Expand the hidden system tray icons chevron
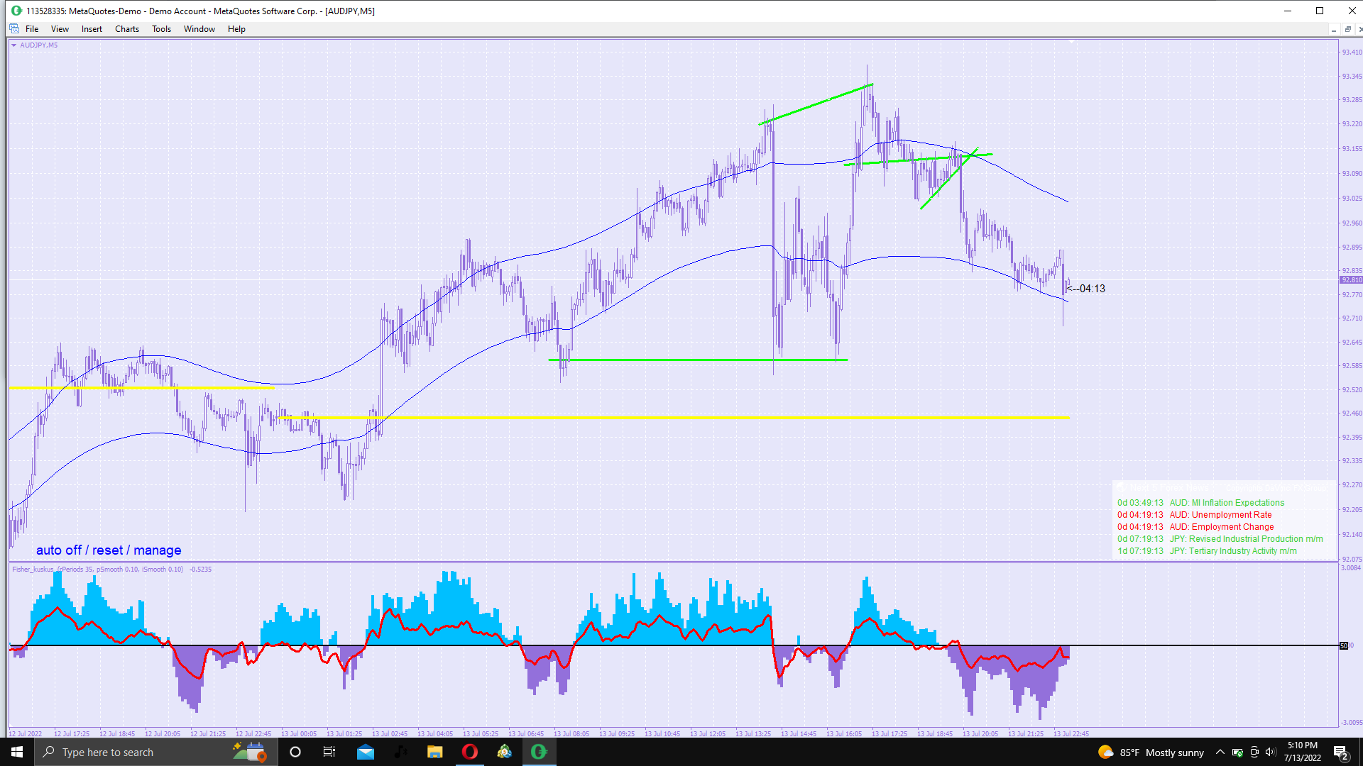This screenshot has height=766, width=1363. coord(1220,752)
